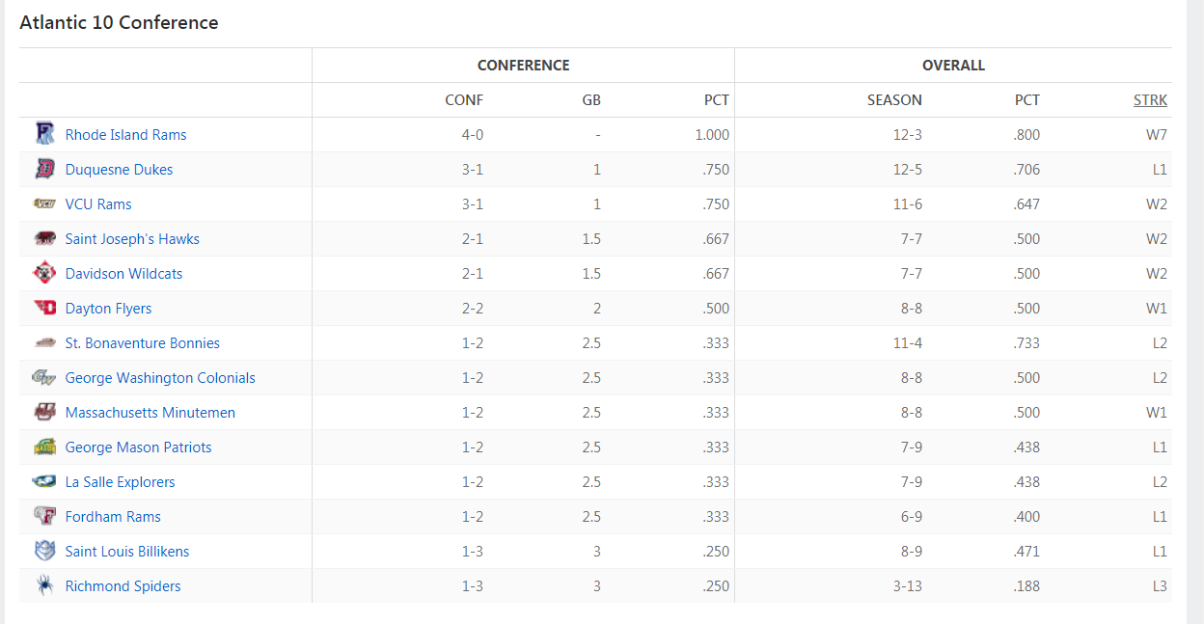The image size is (1204, 624).
Task: Open the Fordham Rams team link
Action: 113,517
